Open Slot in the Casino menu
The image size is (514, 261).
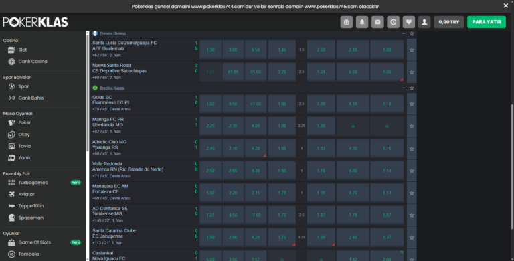pos(23,50)
